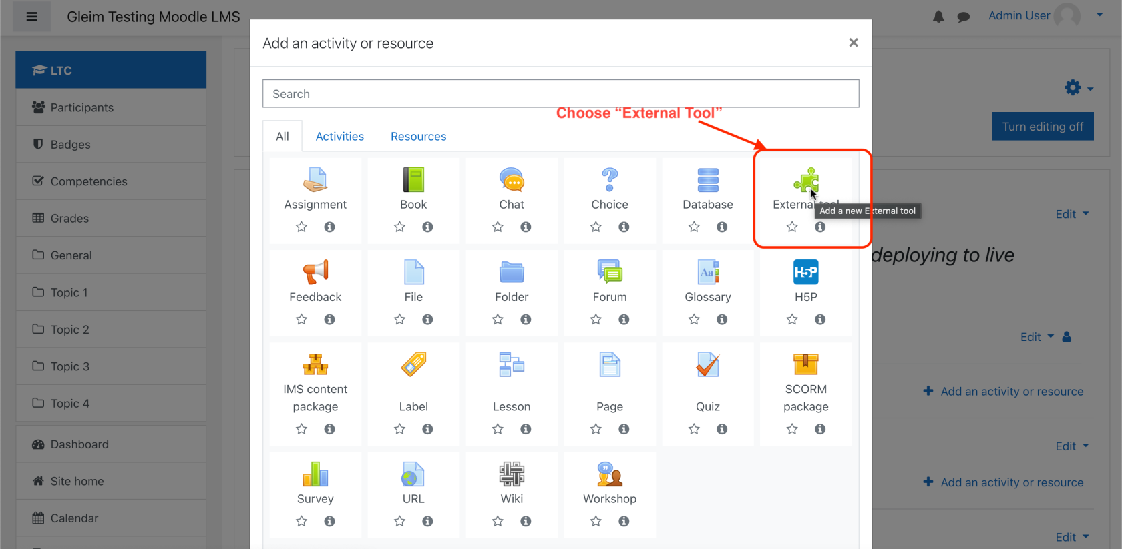
Task: Star the External tool as favourite
Action: pos(792,227)
